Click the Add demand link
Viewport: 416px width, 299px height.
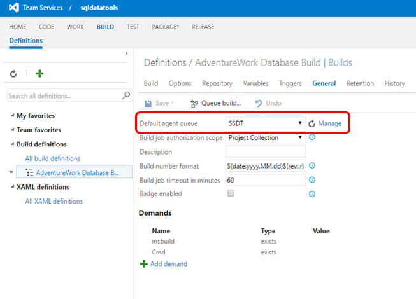(x=169, y=264)
